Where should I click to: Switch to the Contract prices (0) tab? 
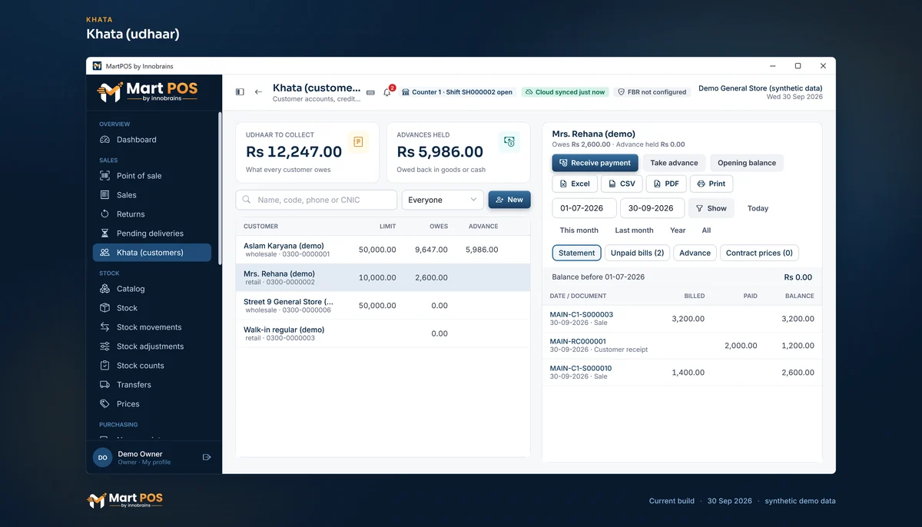click(759, 253)
